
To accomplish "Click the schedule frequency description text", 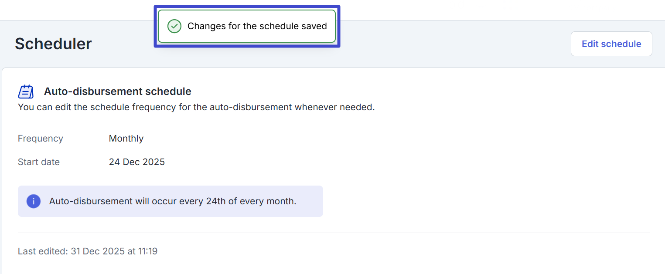I will (x=196, y=107).
